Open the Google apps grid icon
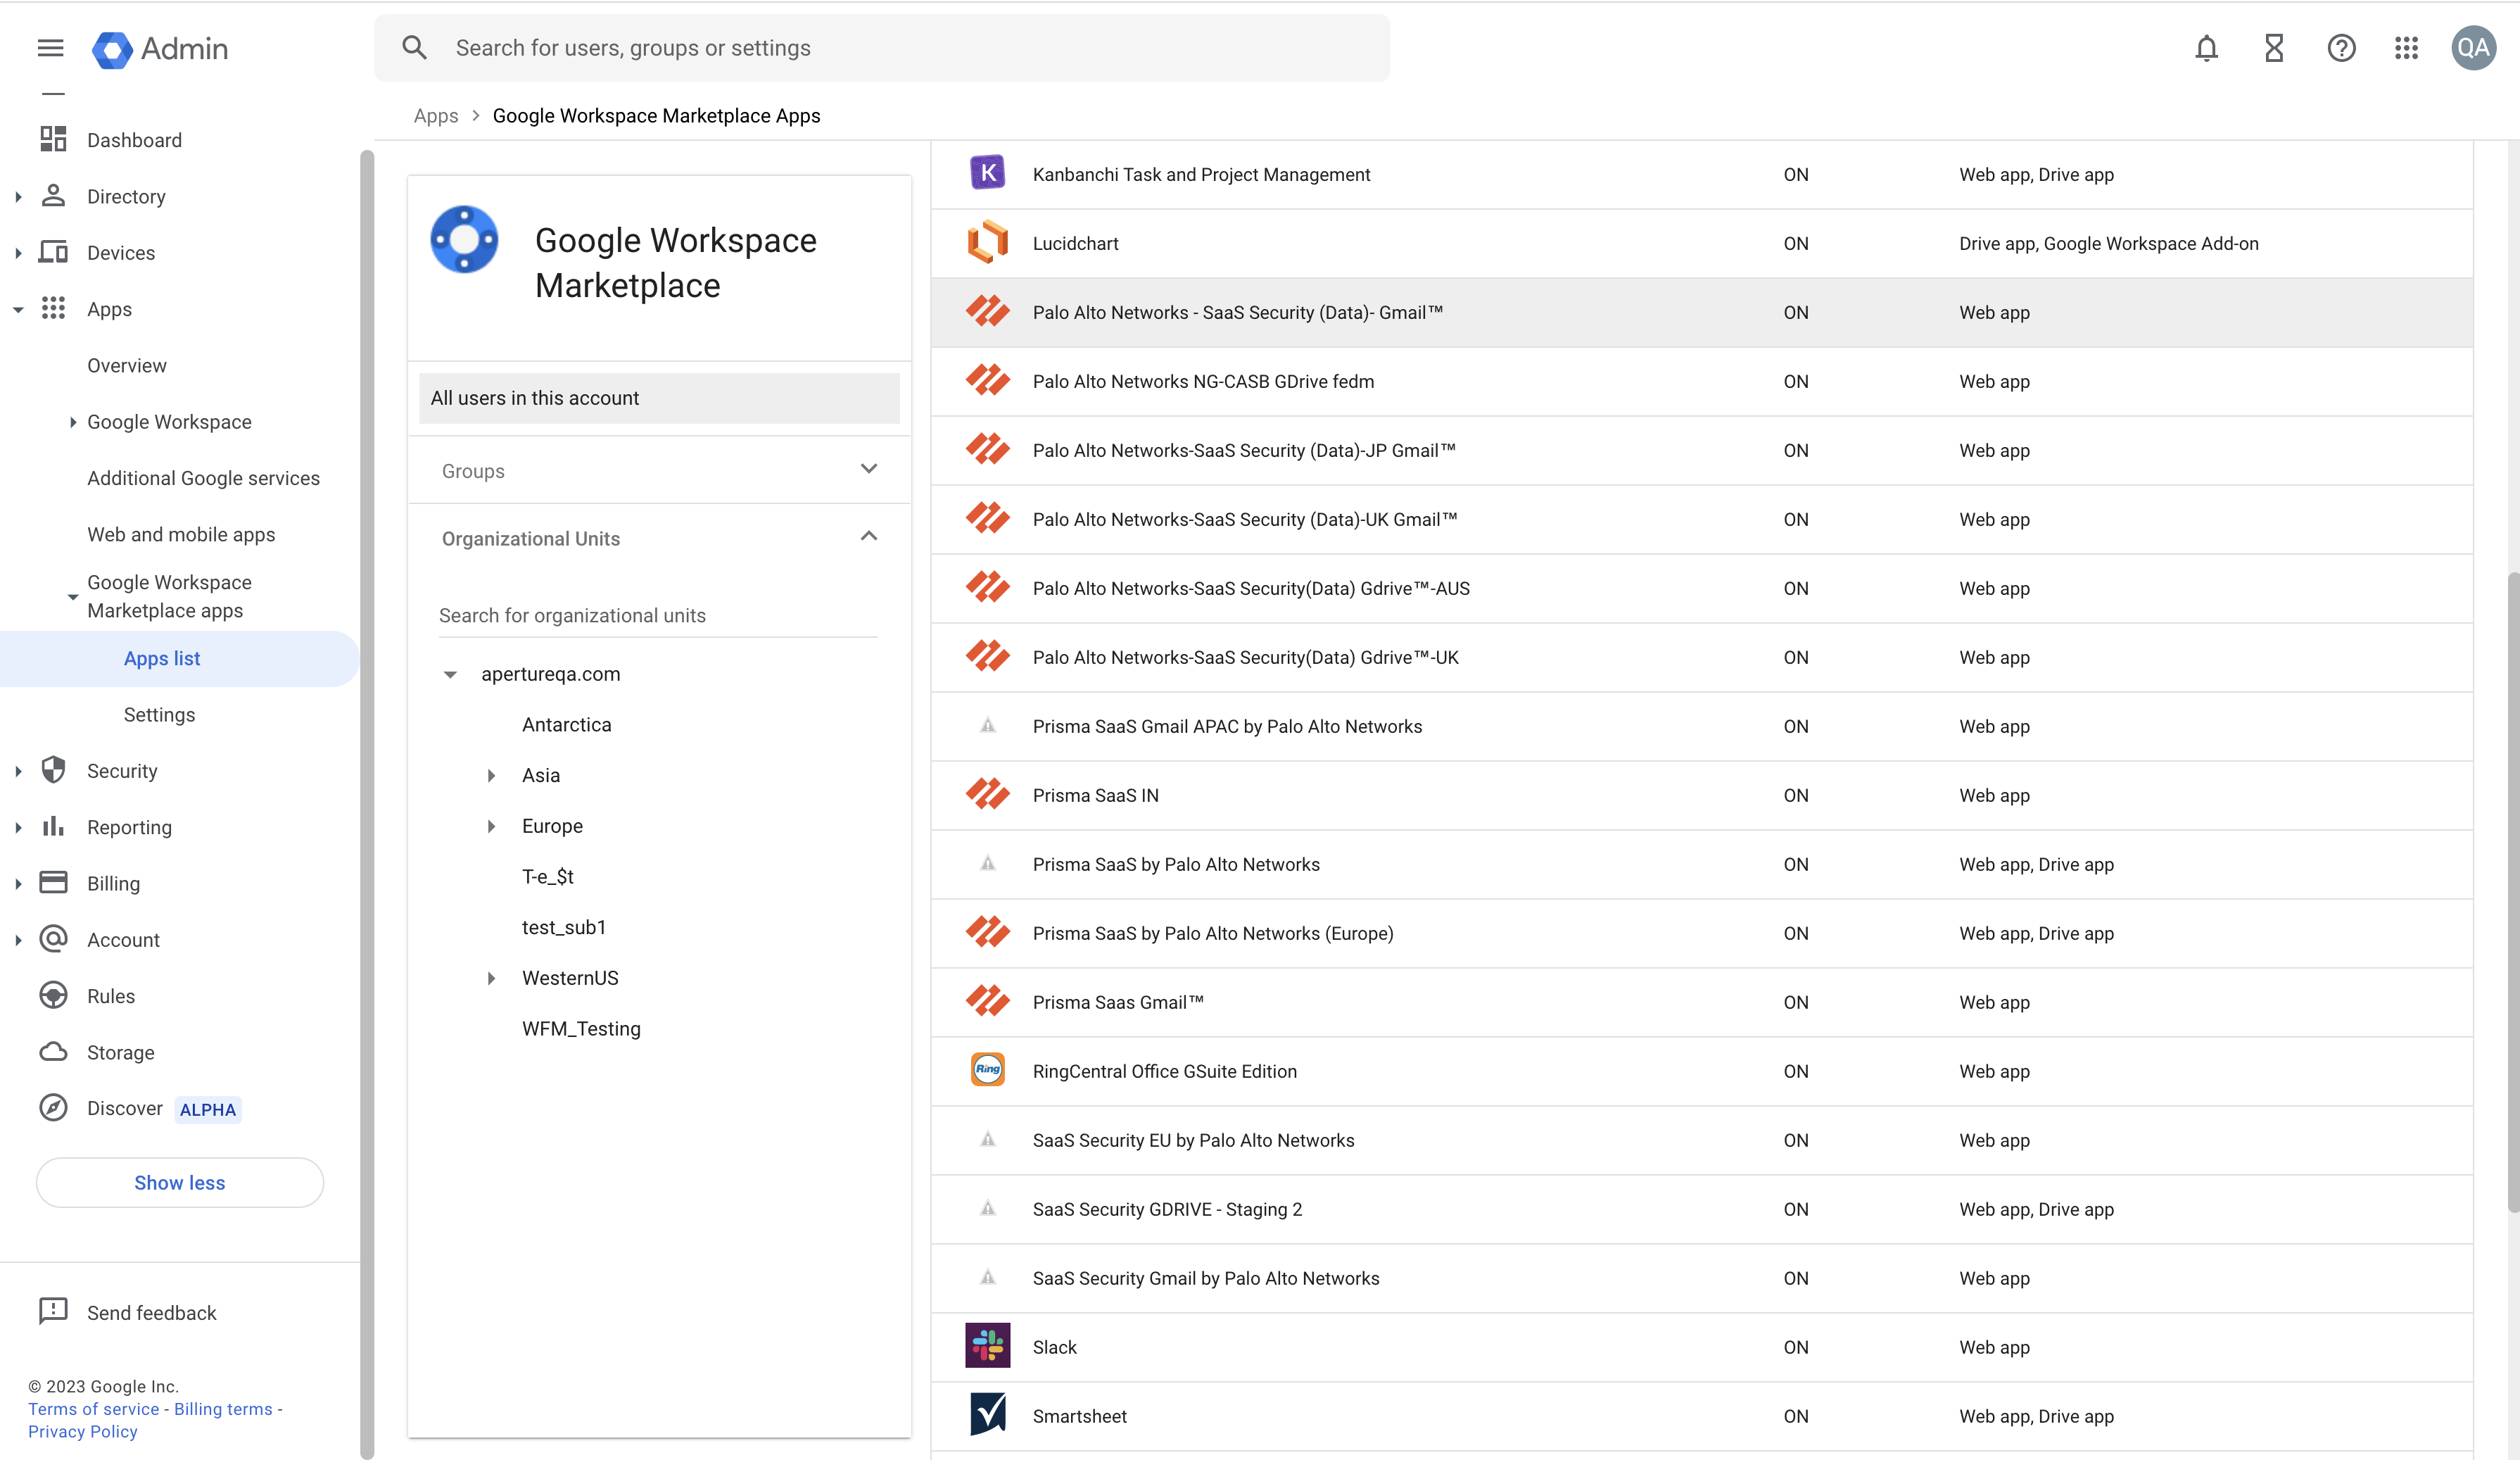2520x1460 pixels. click(x=2406, y=48)
